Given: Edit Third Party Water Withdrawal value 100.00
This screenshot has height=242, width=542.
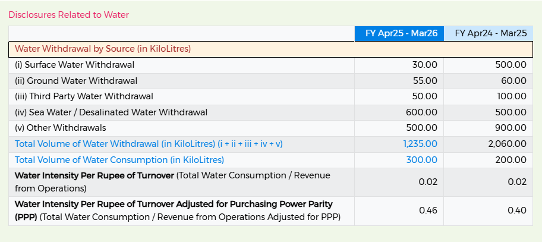Looking at the screenshot, I should 489,97.
